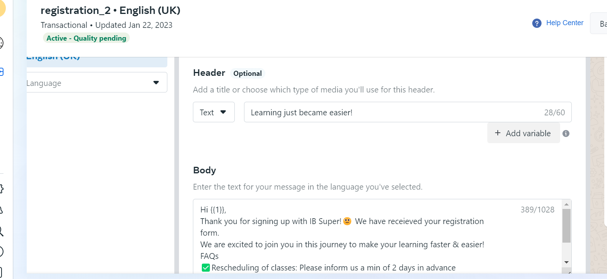Click the Language dropdown arrow

(x=156, y=82)
